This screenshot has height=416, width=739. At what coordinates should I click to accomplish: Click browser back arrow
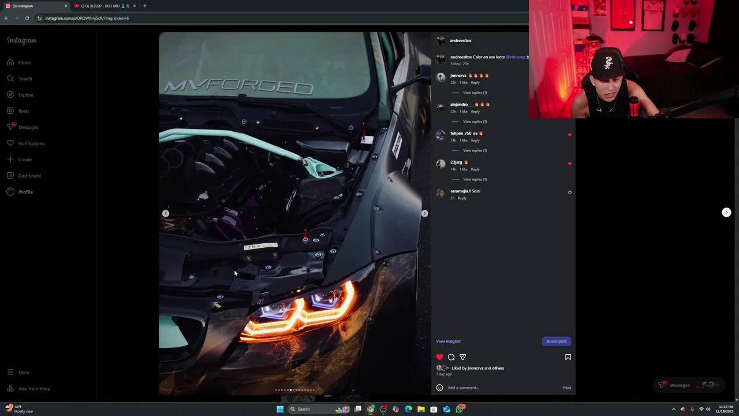click(x=6, y=18)
